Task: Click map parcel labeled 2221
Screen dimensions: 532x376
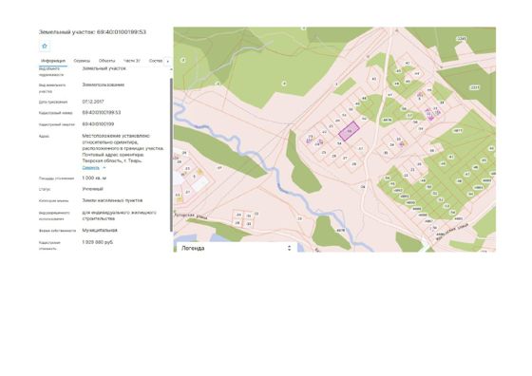Action: point(475,87)
